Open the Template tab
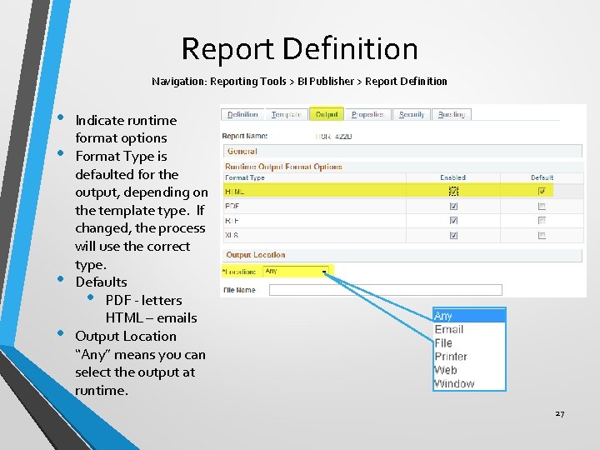Image resolution: width=600 pixels, height=450 pixels. [287, 114]
